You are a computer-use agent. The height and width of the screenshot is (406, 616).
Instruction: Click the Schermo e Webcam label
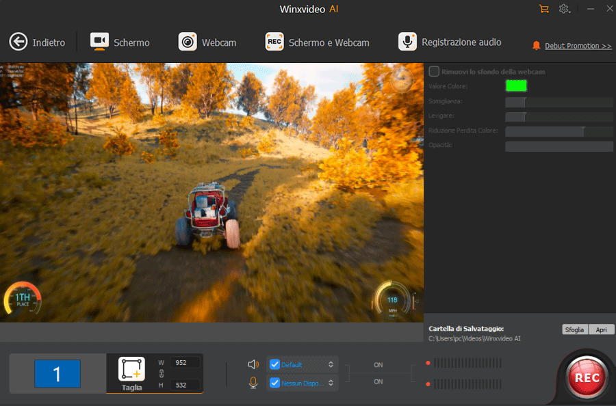329,42
